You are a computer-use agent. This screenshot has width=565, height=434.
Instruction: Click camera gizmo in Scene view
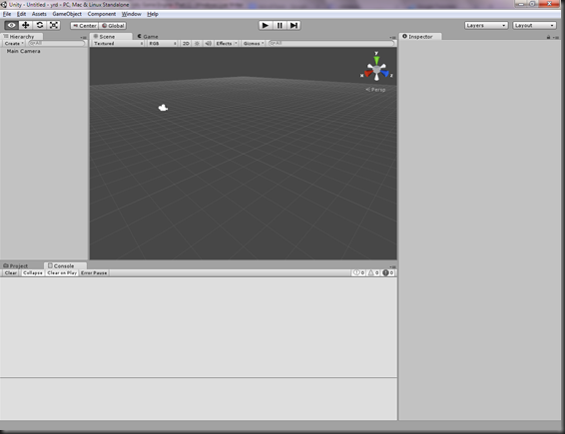point(163,108)
